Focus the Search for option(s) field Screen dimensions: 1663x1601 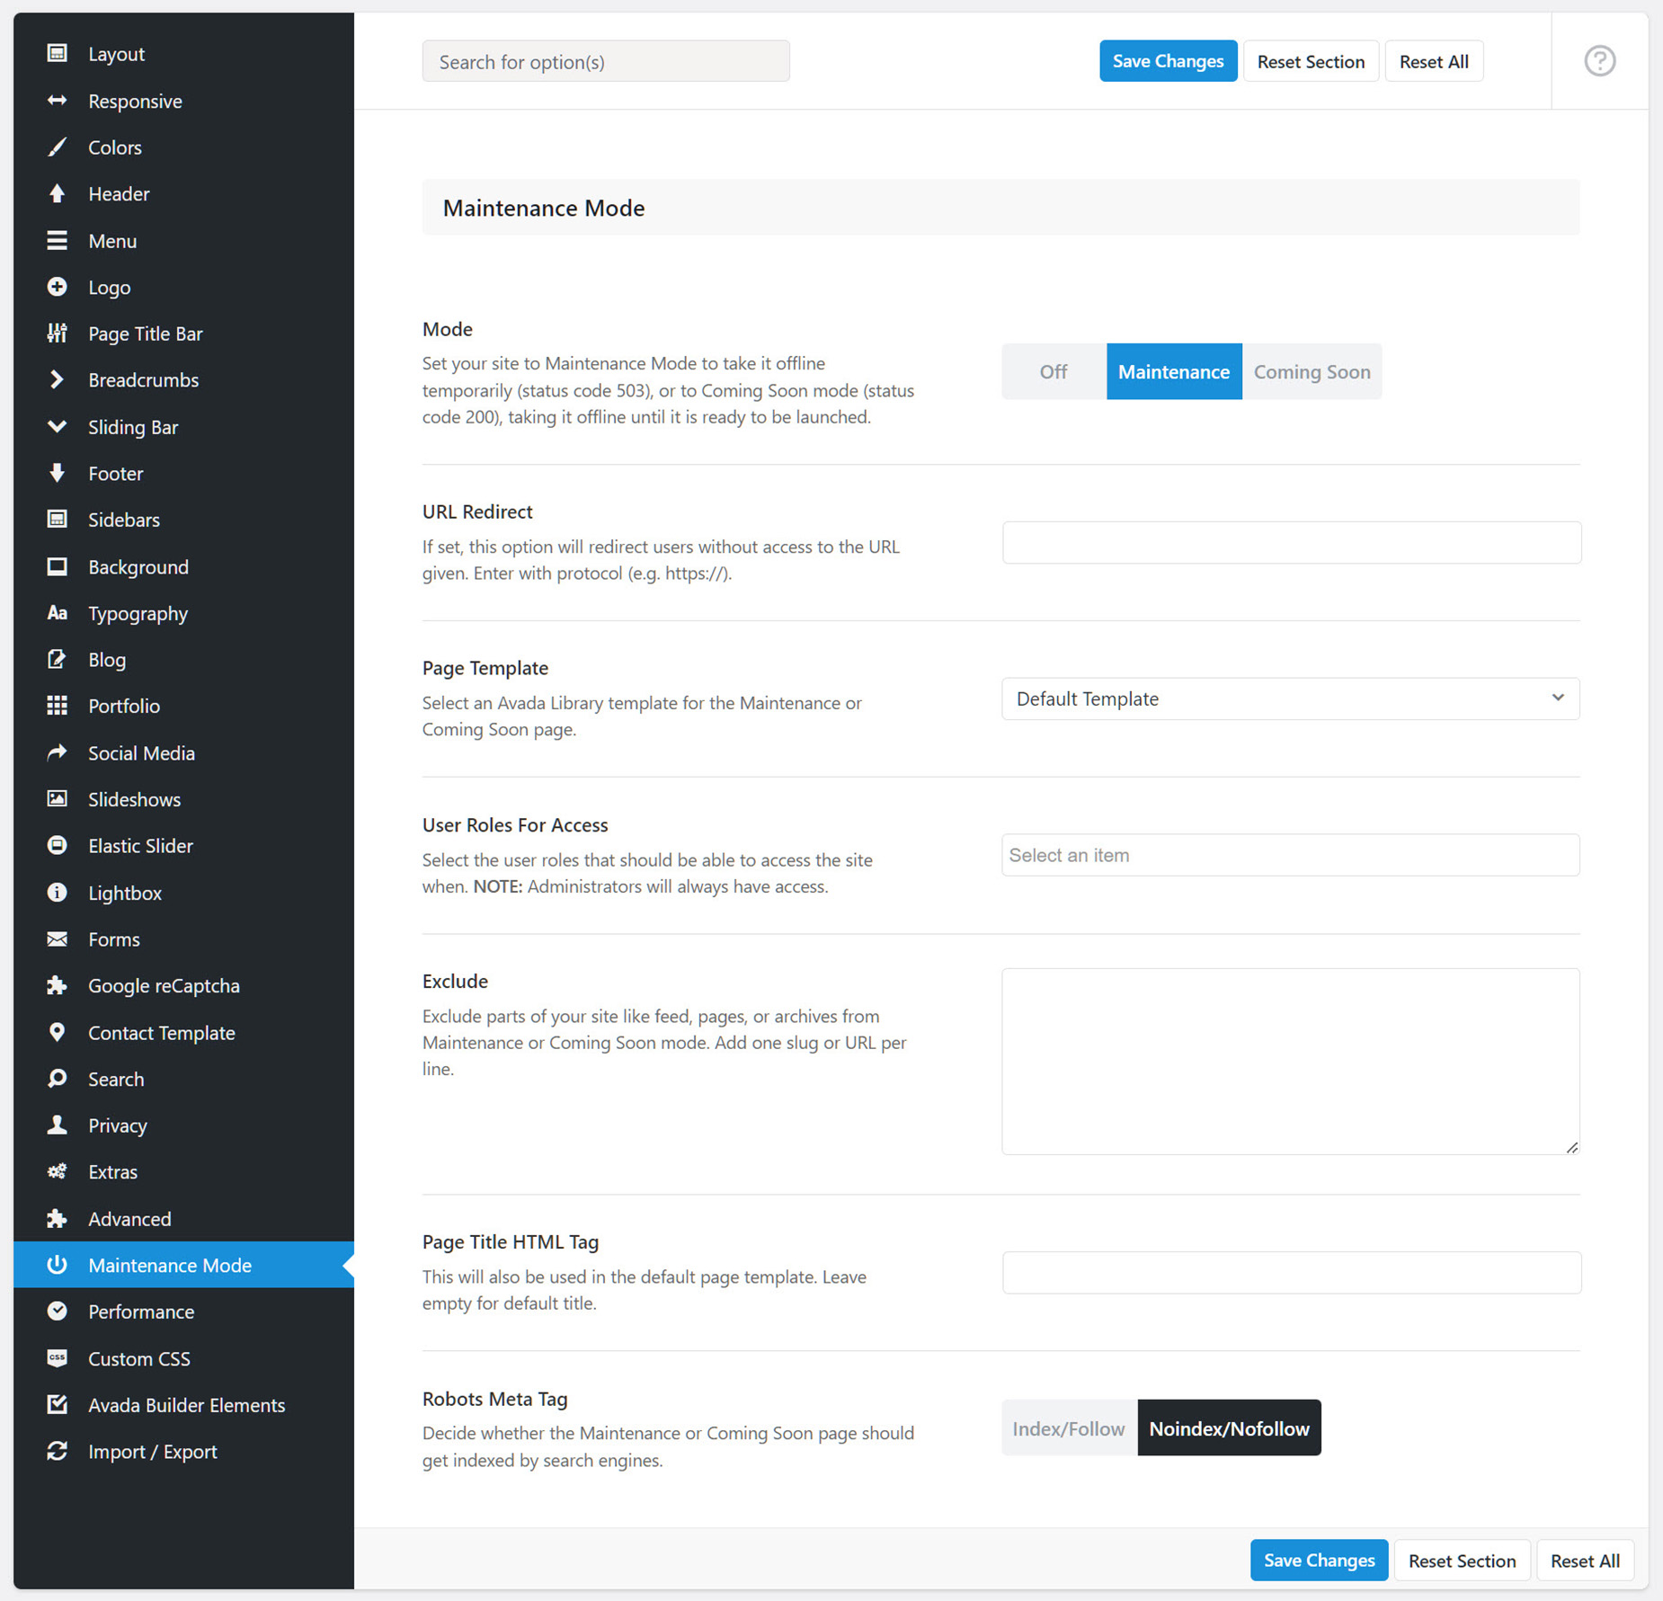click(x=606, y=61)
